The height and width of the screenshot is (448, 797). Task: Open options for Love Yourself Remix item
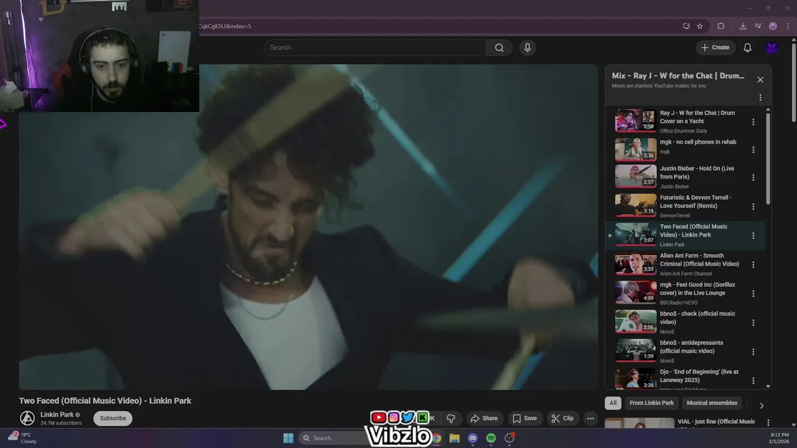[753, 207]
